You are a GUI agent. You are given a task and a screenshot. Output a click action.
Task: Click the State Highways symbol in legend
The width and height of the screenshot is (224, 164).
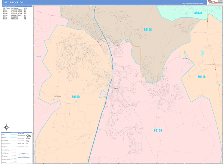[x=12, y=153]
